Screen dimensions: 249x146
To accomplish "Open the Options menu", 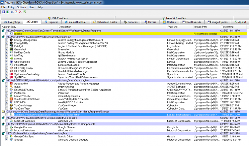I will 22,7.
